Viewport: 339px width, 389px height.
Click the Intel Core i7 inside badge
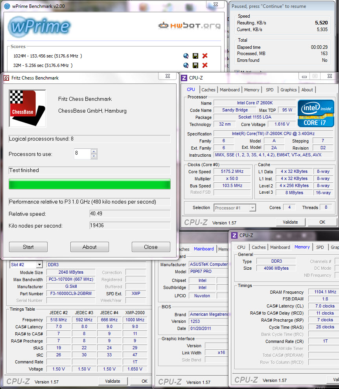point(316,113)
